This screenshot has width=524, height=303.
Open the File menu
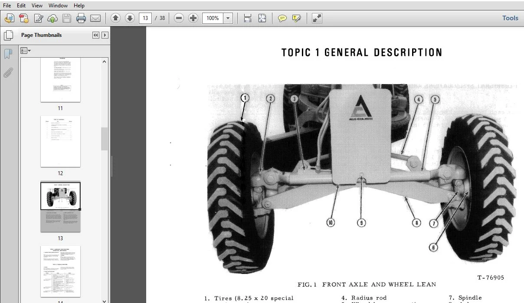tap(7, 6)
